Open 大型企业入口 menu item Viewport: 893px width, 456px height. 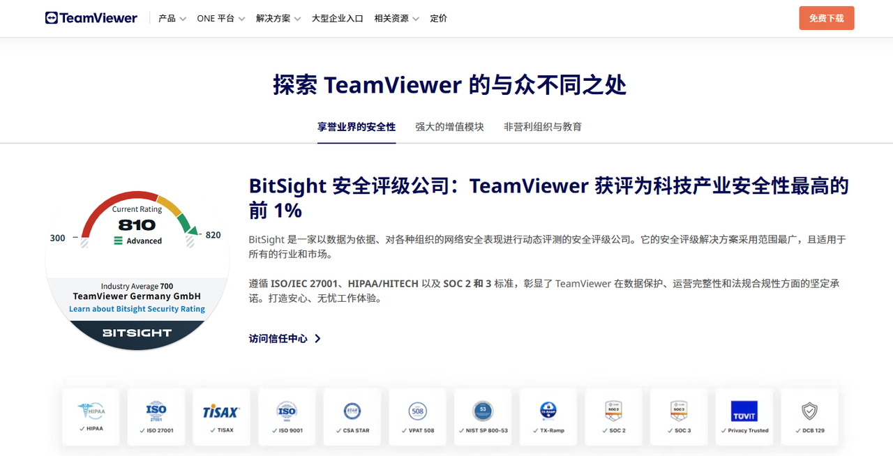(x=338, y=19)
